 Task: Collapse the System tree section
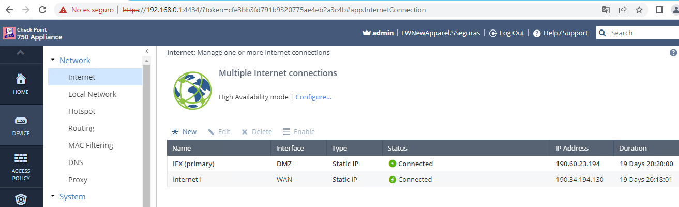point(53,197)
